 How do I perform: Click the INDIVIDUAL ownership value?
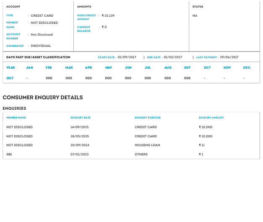tap(41, 46)
